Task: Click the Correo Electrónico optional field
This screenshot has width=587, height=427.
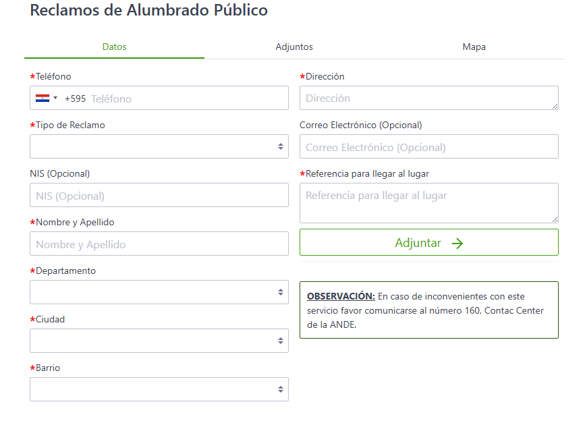Action: tap(428, 146)
